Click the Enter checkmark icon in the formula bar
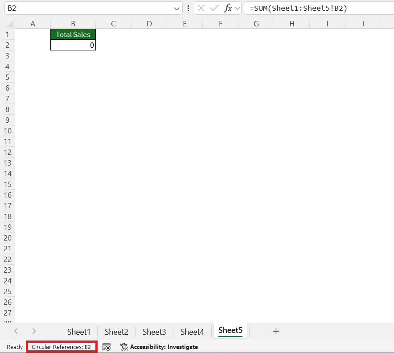 (x=214, y=8)
